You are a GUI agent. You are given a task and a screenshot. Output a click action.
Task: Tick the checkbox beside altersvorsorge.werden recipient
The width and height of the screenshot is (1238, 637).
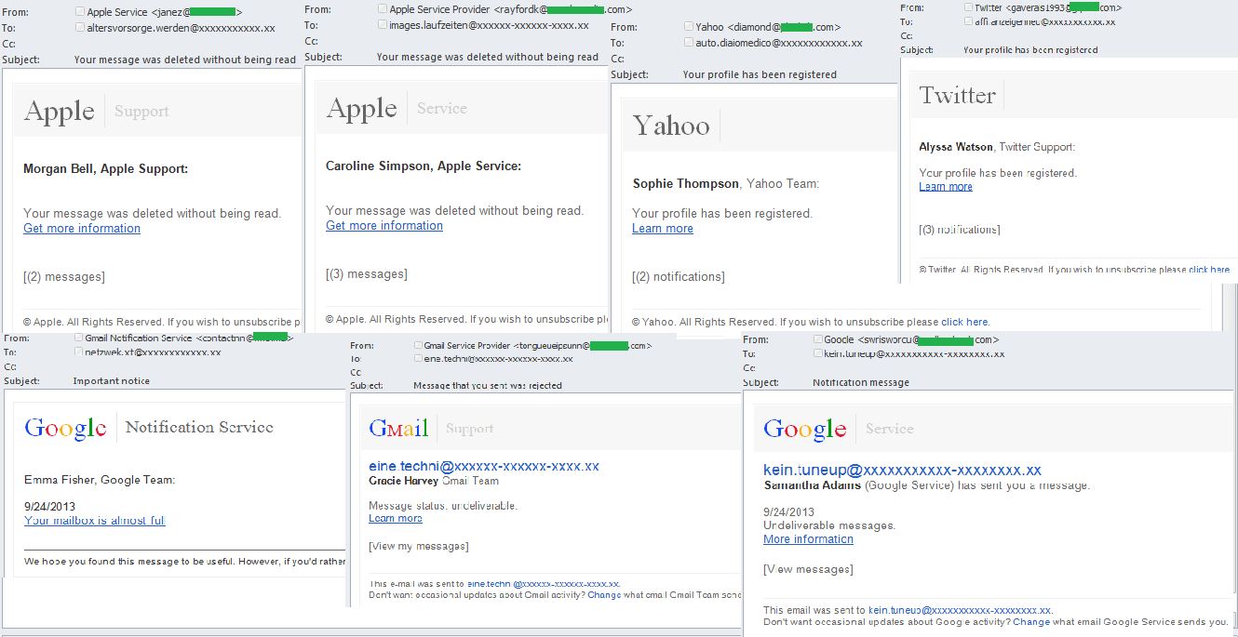pyautogui.click(x=79, y=28)
